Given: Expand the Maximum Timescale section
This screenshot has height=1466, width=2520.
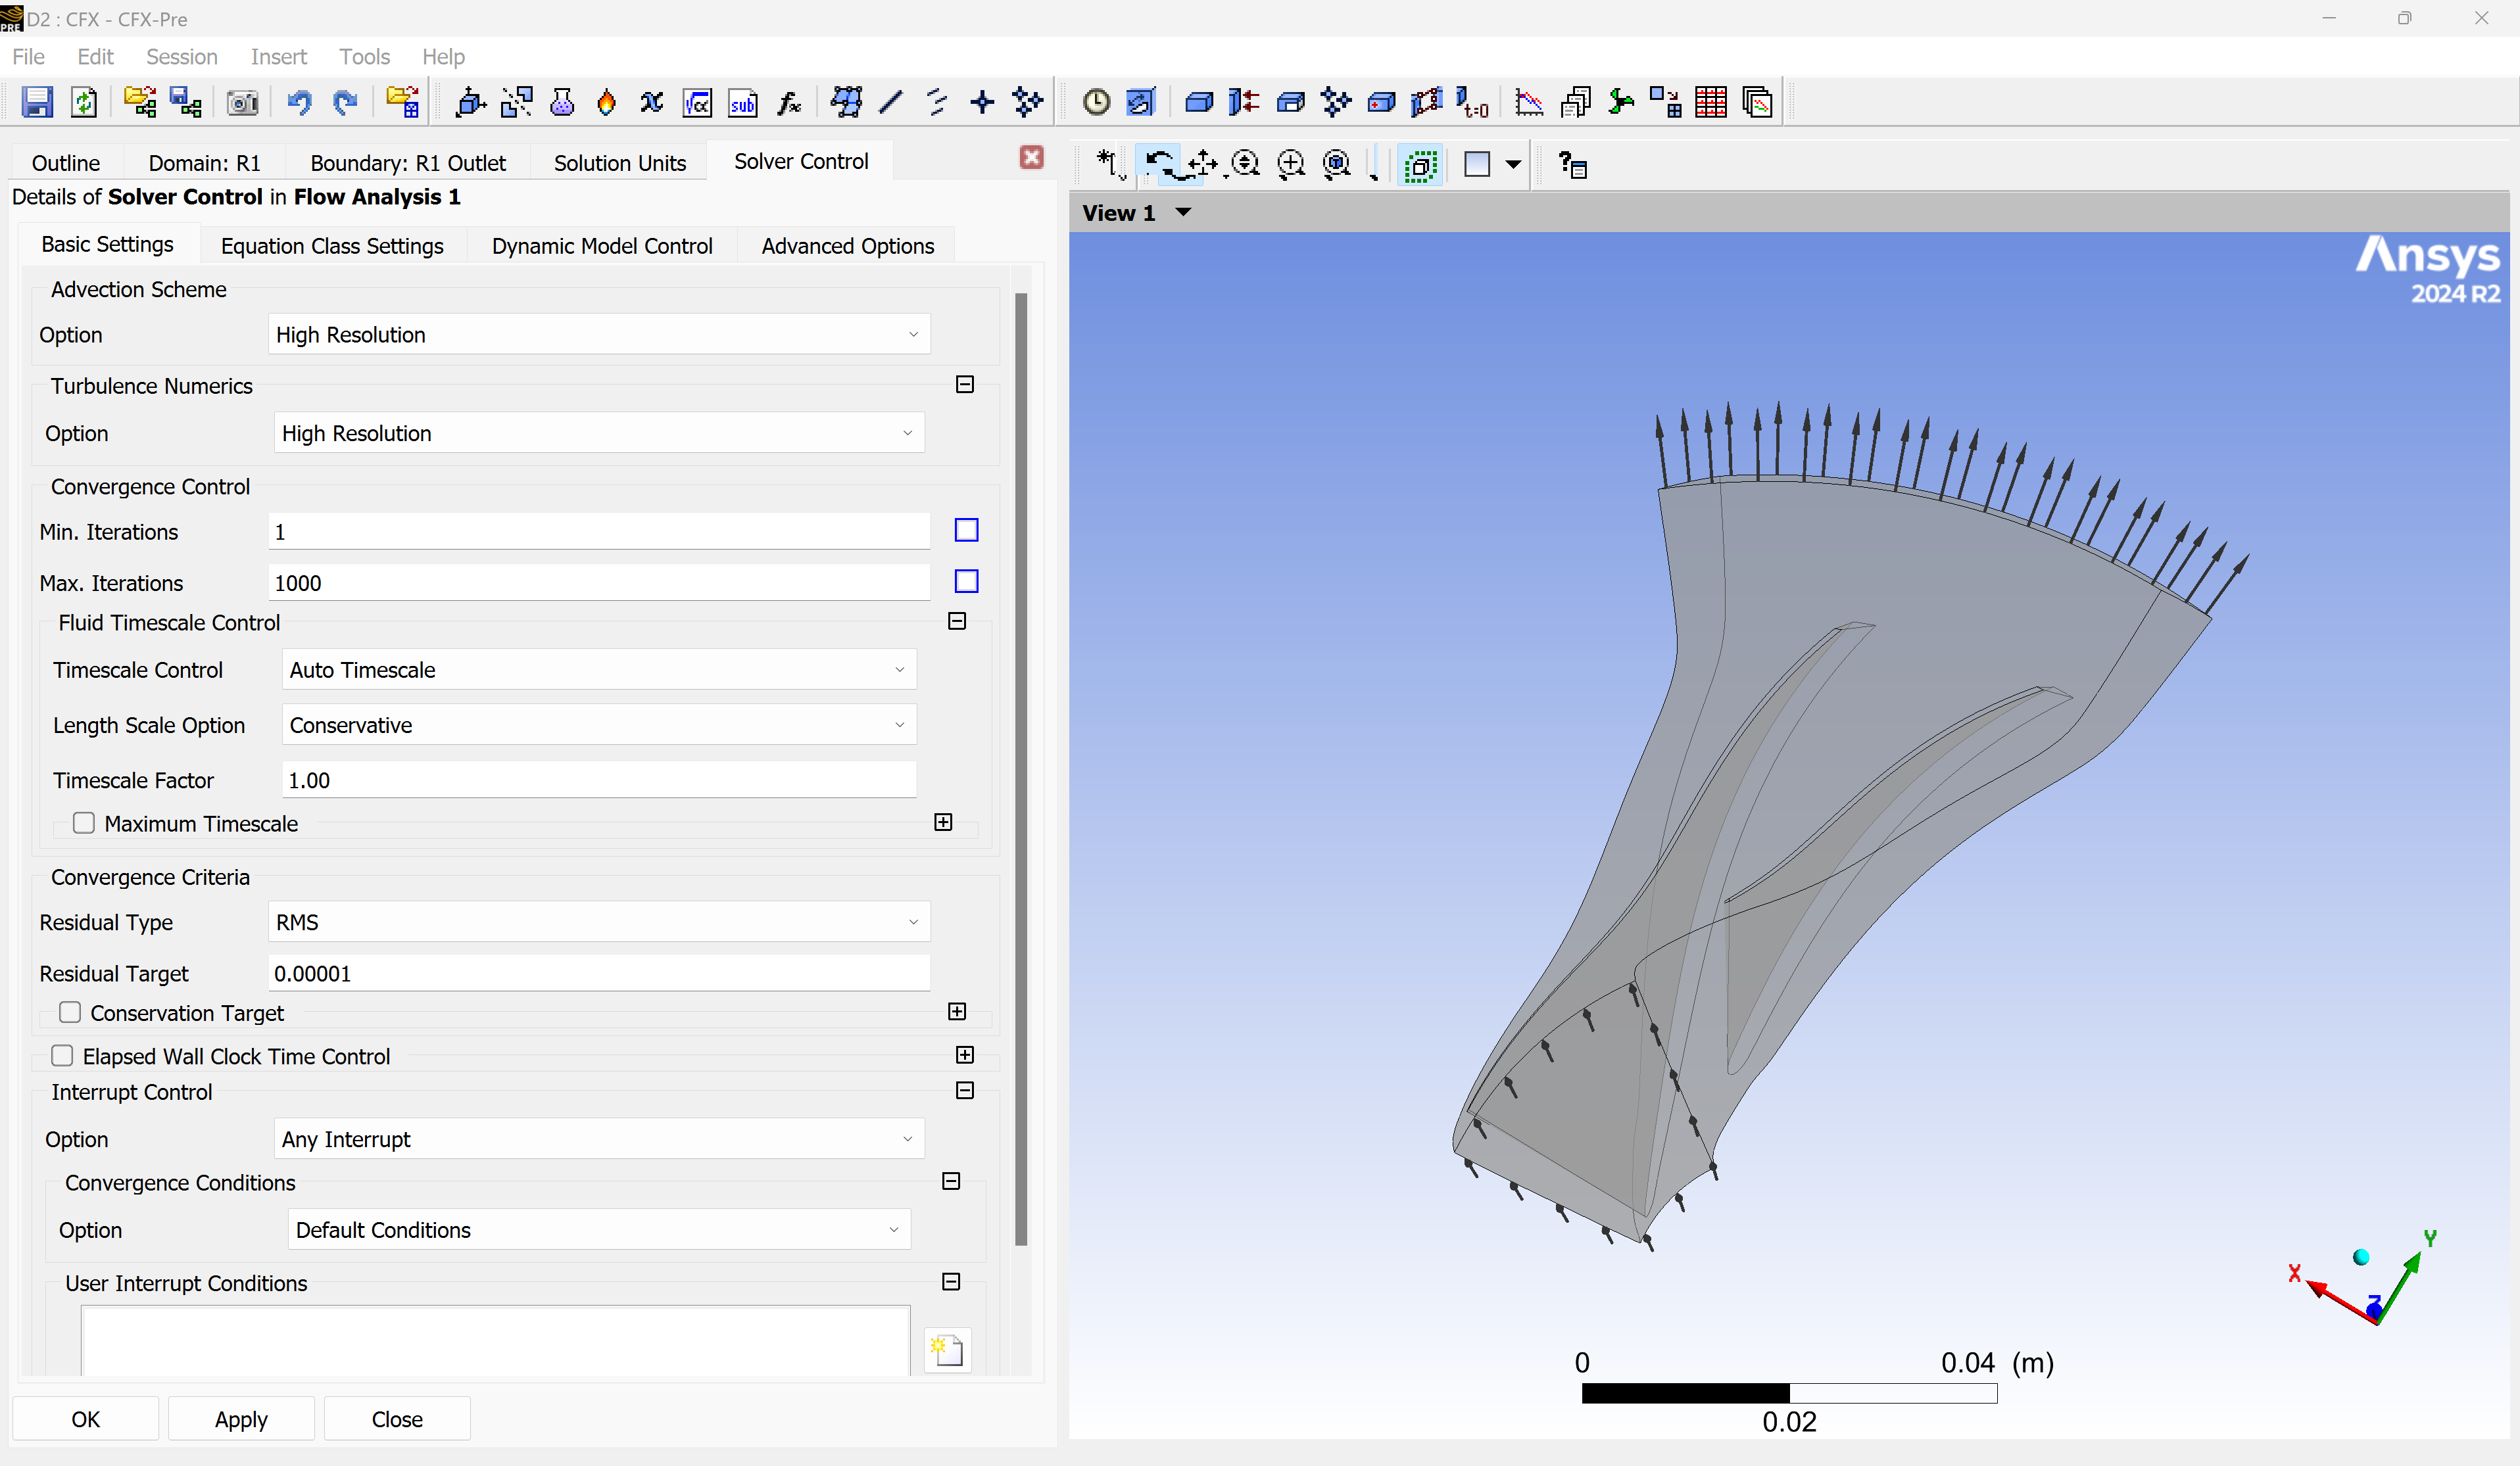Looking at the screenshot, I should tap(943, 822).
